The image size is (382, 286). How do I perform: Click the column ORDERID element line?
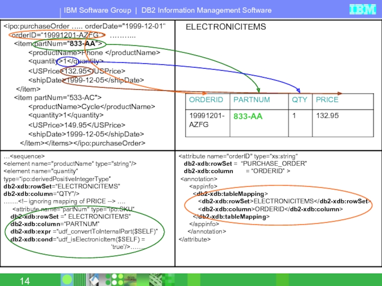tap(270, 209)
